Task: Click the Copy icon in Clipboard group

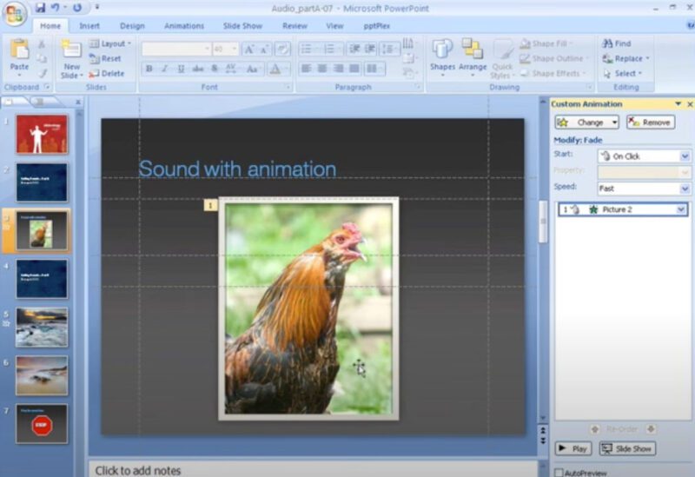Action: [42, 58]
